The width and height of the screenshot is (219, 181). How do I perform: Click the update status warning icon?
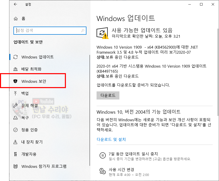(x=102, y=33)
